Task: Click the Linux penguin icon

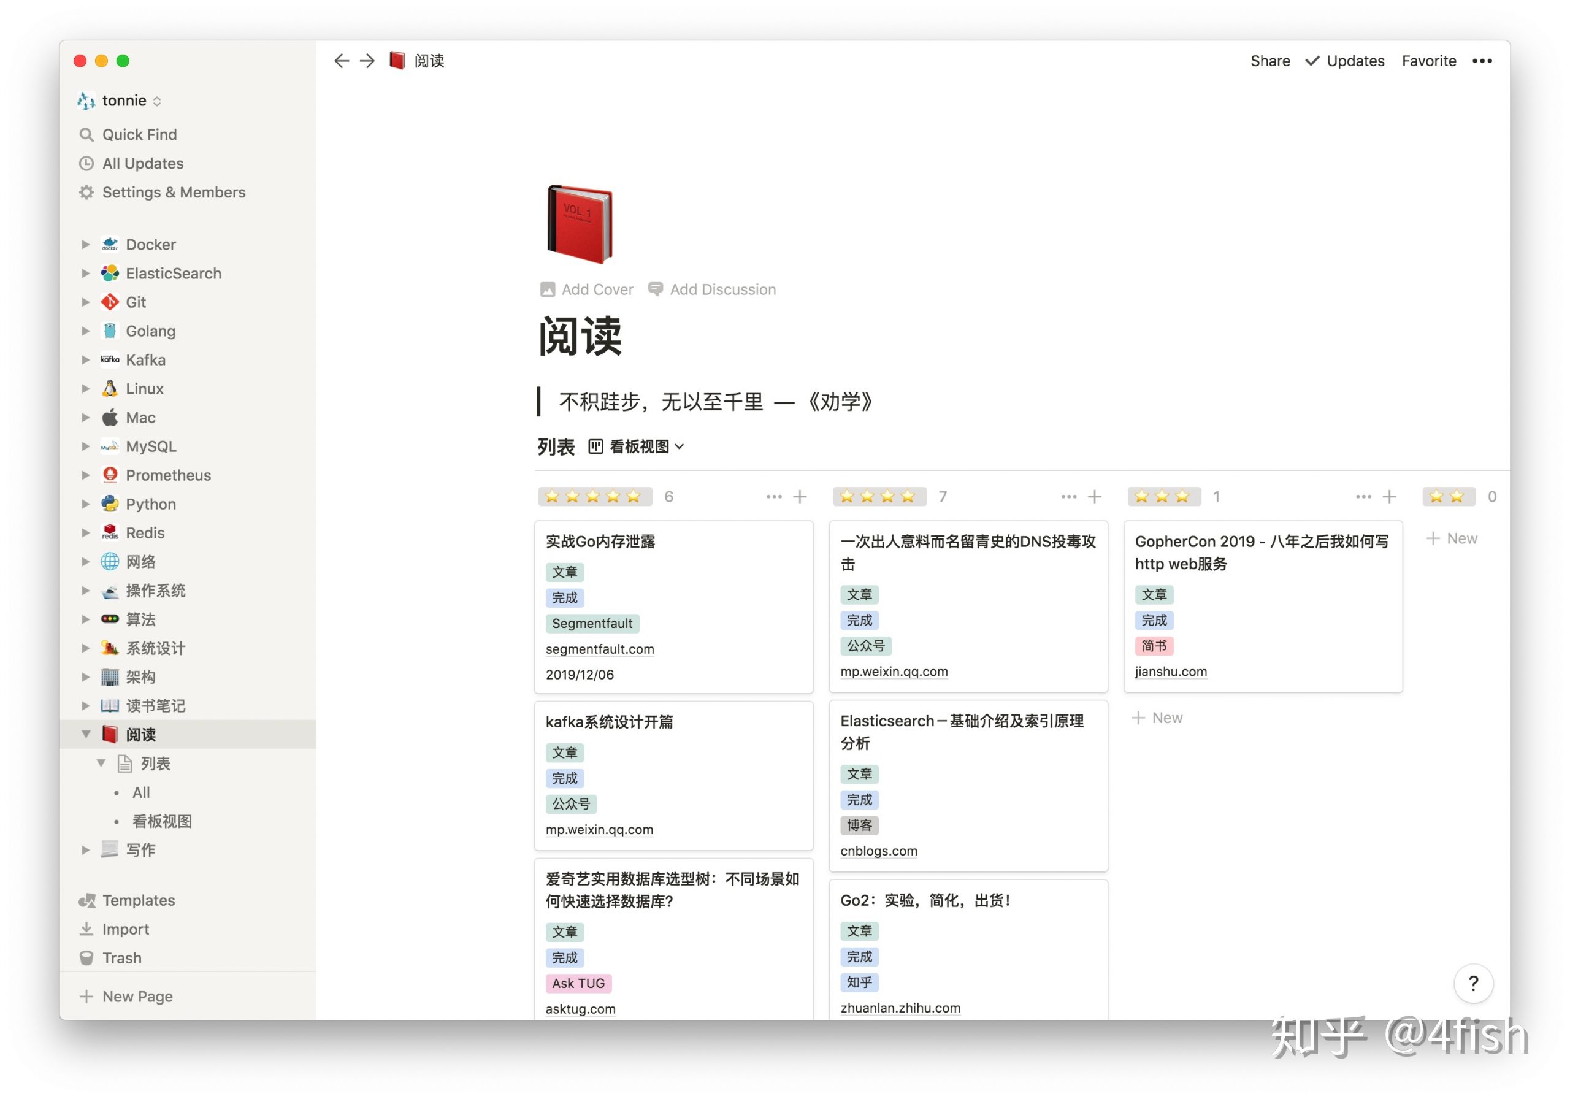Action: point(109,388)
